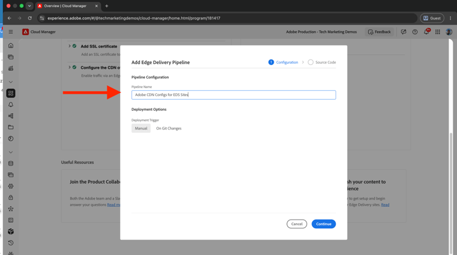Click the Guest profile button
This screenshot has width=457, height=255.
pyautogui.click(x=431, y=18)
